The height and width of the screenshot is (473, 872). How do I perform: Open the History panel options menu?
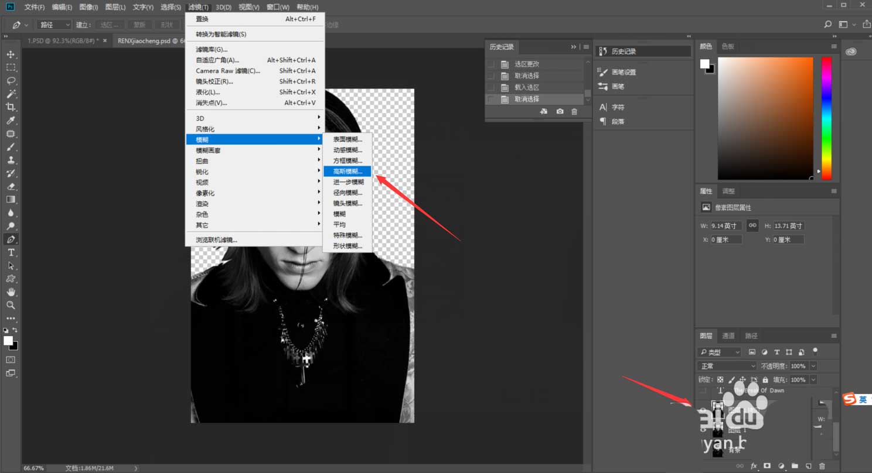pos(585,47)
